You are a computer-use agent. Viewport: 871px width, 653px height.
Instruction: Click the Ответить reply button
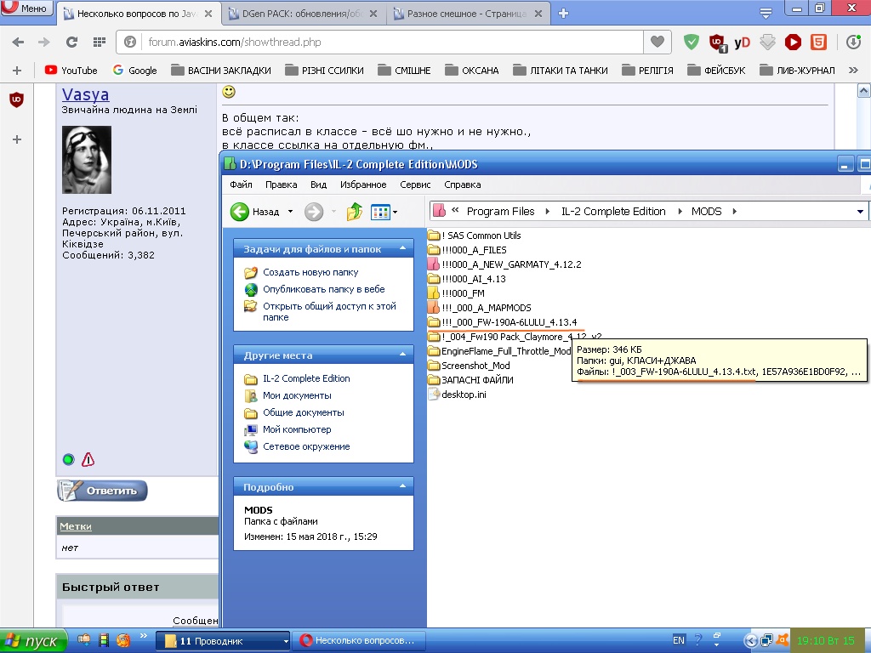102,491
